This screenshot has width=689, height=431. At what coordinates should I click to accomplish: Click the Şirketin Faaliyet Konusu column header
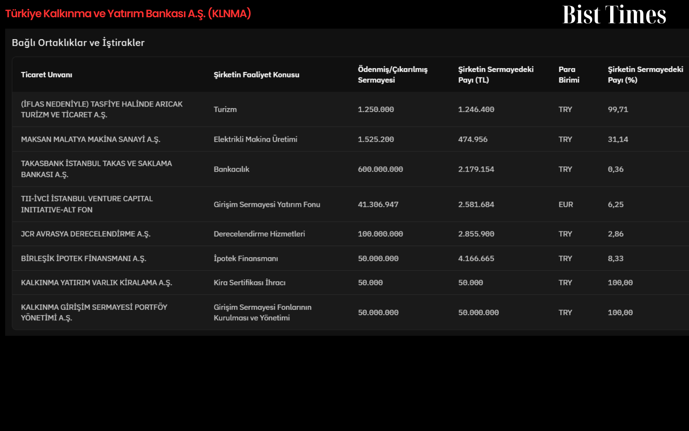coord(256,75)
